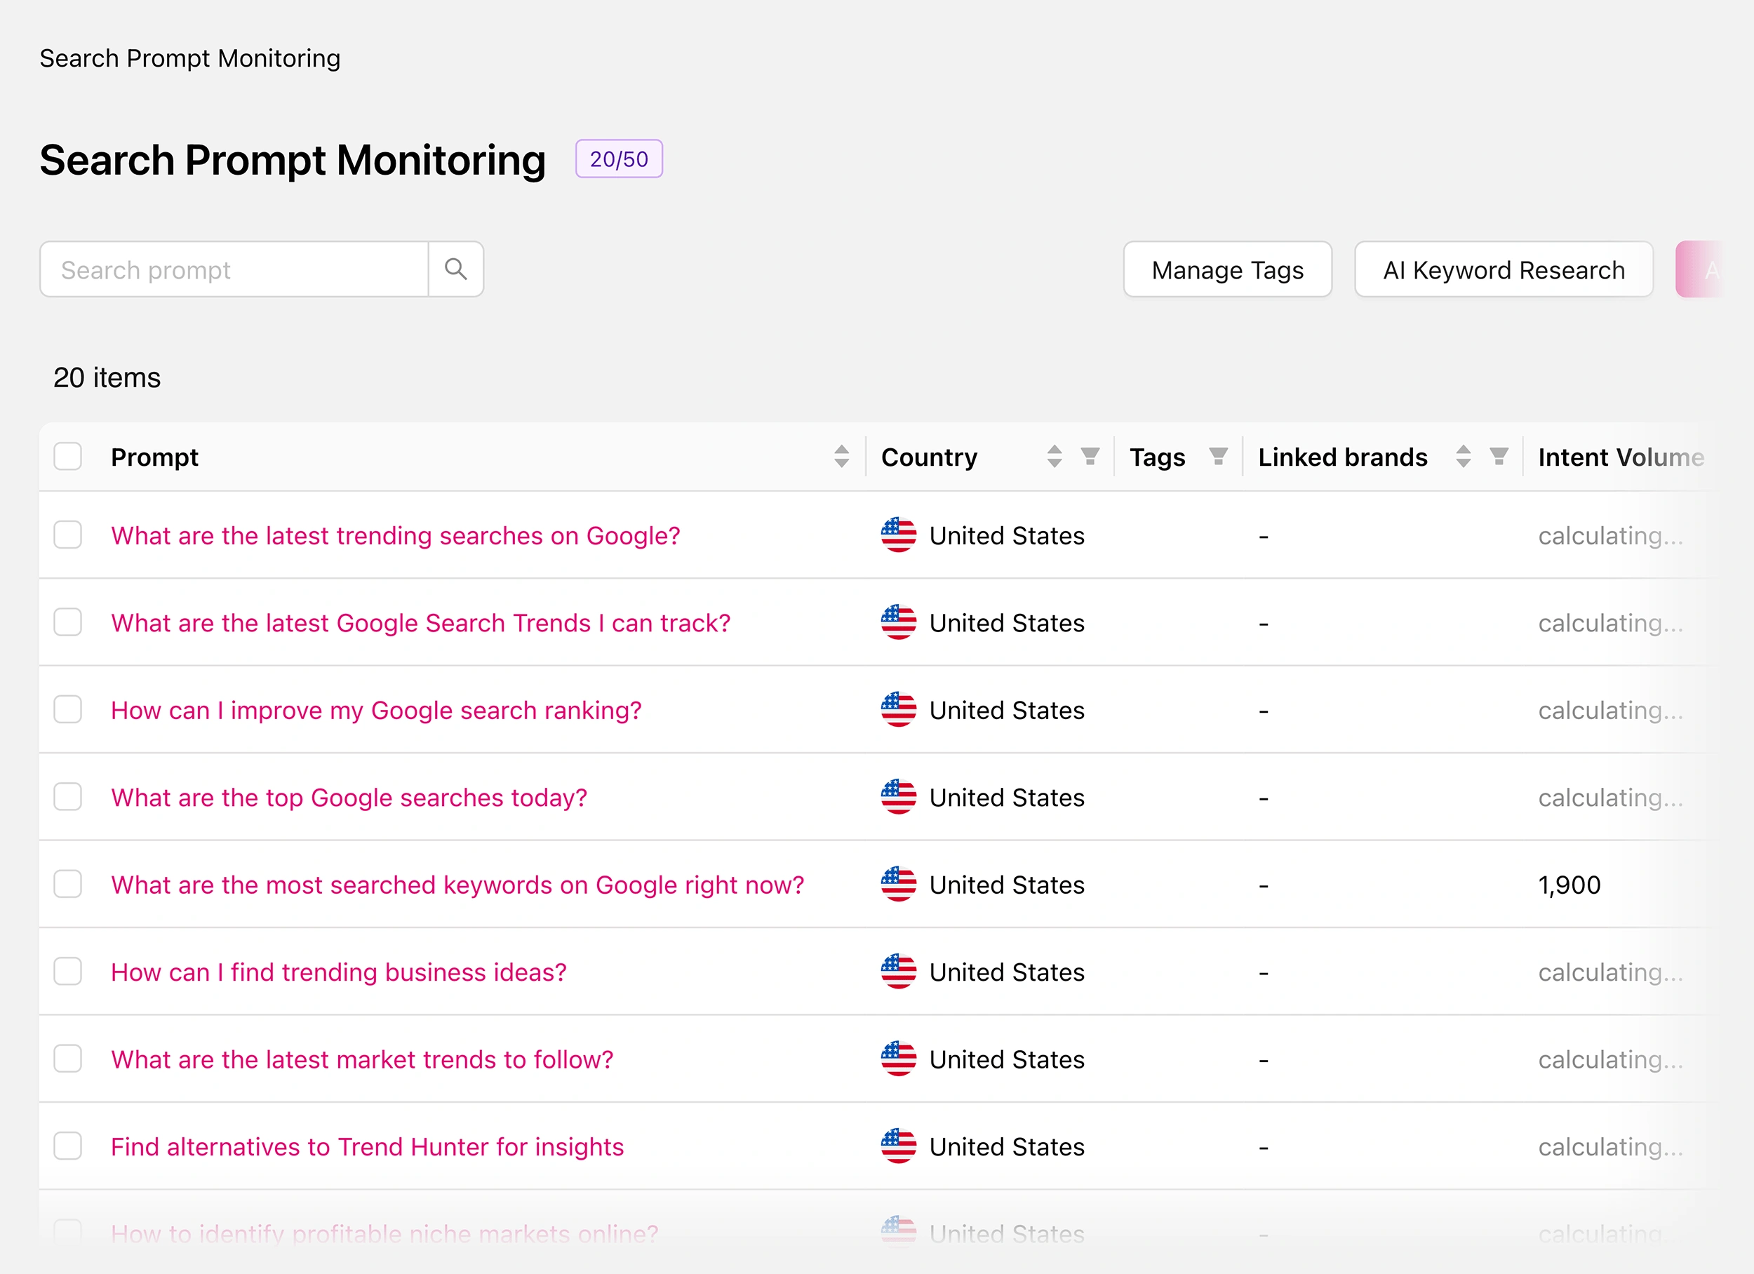
Task: Open 'What are the latest Google Search Trends I can track?'
Action: (421, 623)
